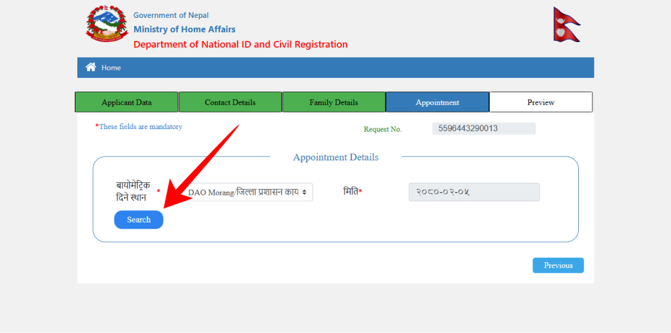Click the 'Appointment Details' section title
The width and height of the screenshot is (671, 333).
335,157
